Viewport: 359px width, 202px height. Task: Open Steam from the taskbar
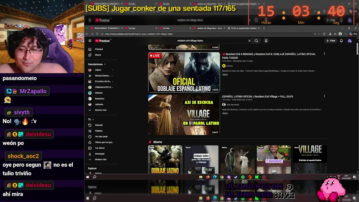point(236,177)
